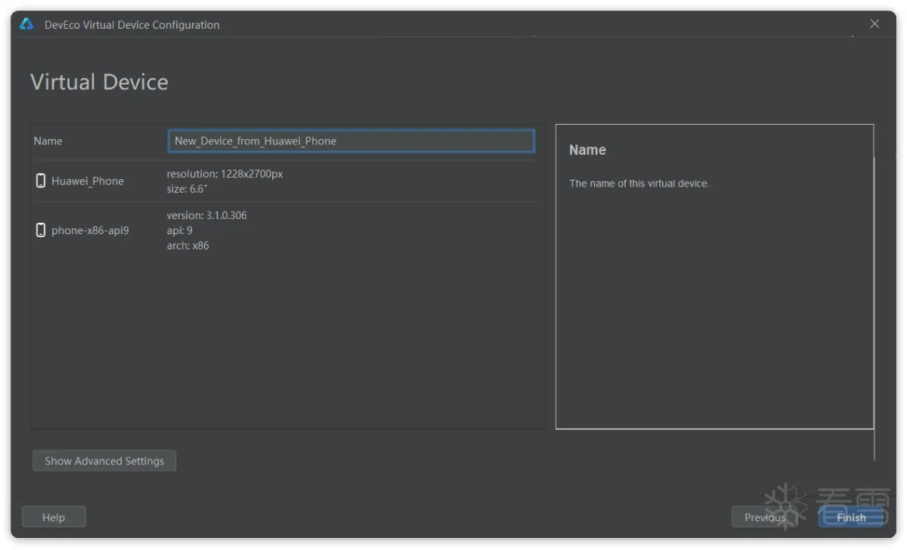The height and width of the screenshot is (550, 907).
Task: Click the phone icon beside phone-x86-api9
Action: pyautogui.click(x=41, y=230)
